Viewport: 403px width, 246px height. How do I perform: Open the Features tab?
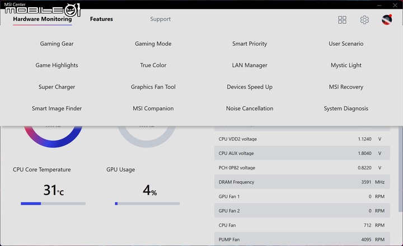(x=101, y=19)
